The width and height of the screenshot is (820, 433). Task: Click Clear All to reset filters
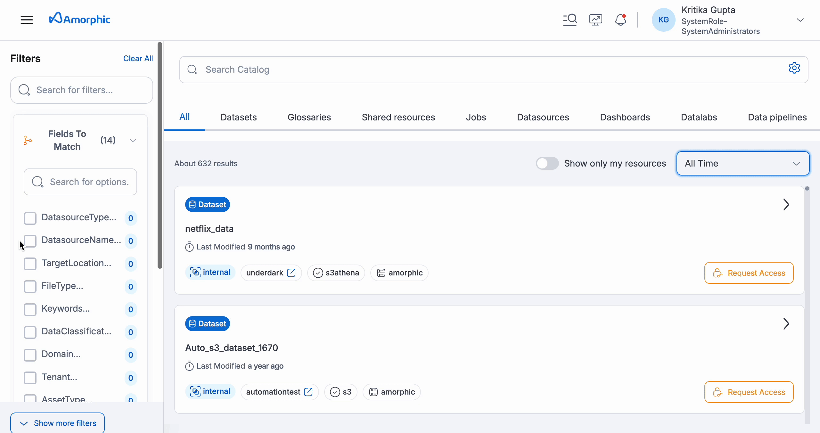[138, 58]
